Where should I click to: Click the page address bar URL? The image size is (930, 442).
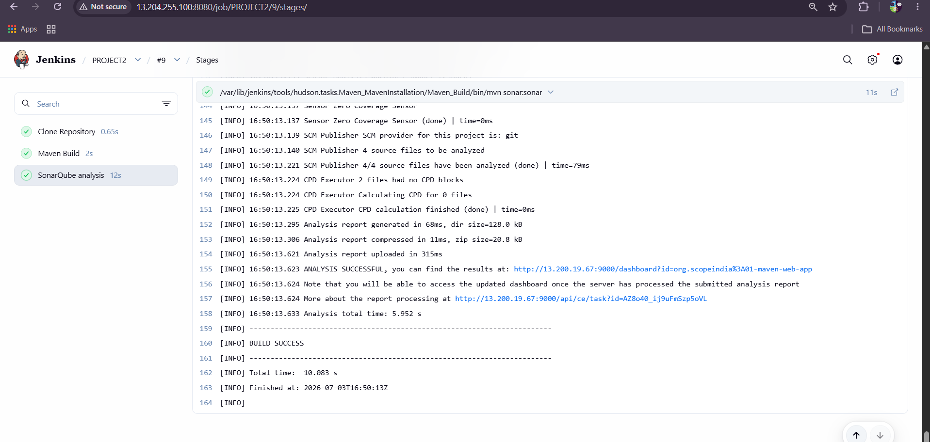[x=222, y=7]
